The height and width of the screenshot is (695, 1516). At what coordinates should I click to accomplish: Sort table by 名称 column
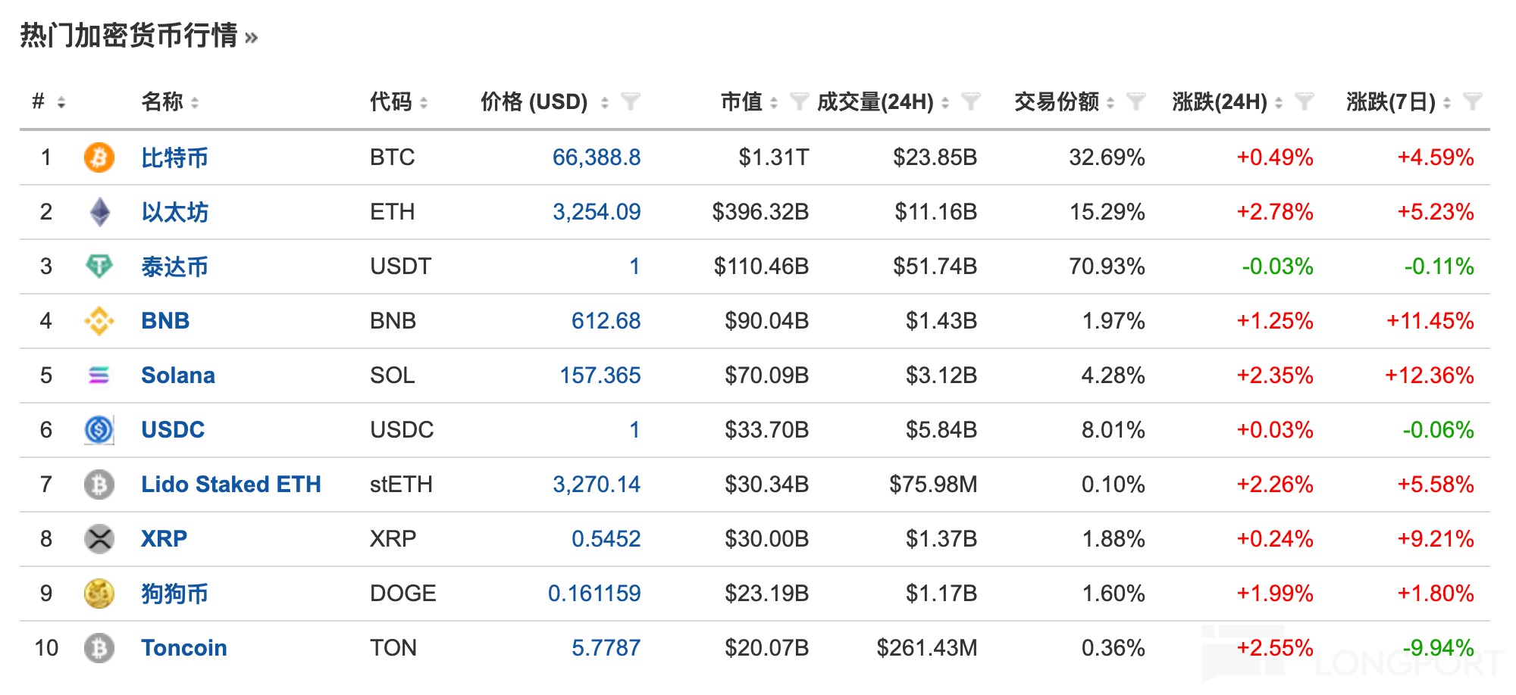162,101
